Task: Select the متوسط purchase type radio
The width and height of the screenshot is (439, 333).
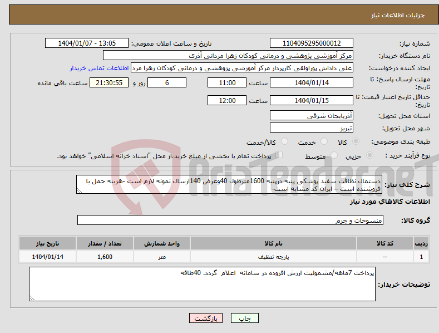Action: coord(334,155)
